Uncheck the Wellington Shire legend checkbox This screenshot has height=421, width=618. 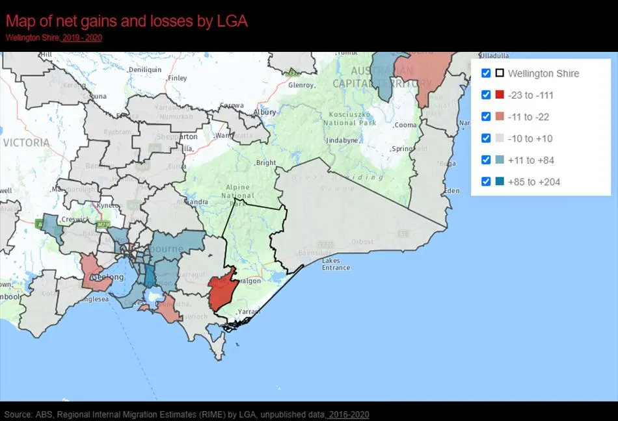486,73
